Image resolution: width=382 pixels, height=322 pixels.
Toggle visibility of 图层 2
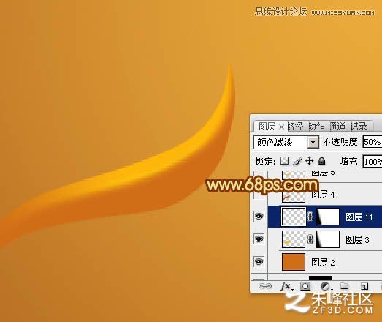coord(259,261)
